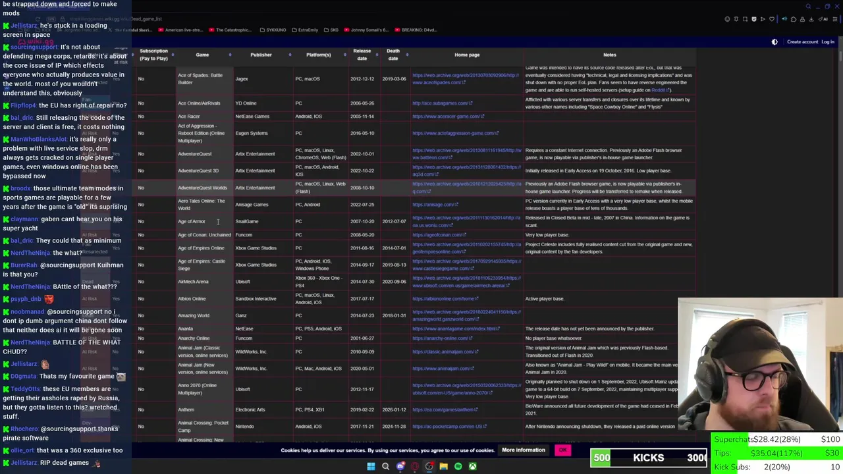The width and height of the screenshot is (843, 474).
Task: Click Create account link
Action: point(802,41)
